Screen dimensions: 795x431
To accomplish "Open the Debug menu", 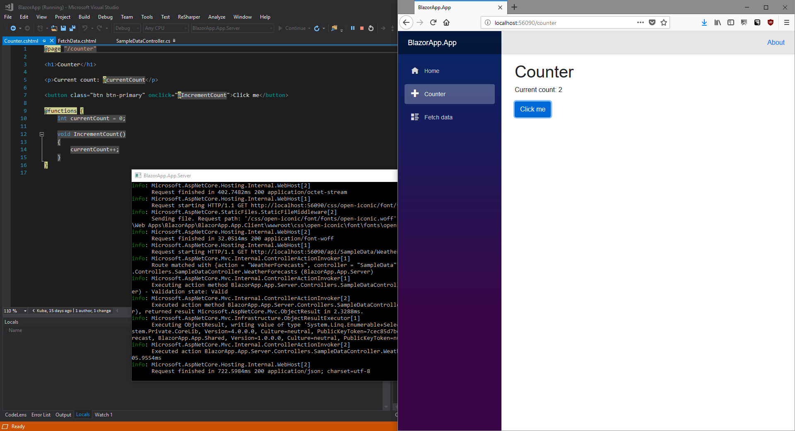I will pos(105,17).
